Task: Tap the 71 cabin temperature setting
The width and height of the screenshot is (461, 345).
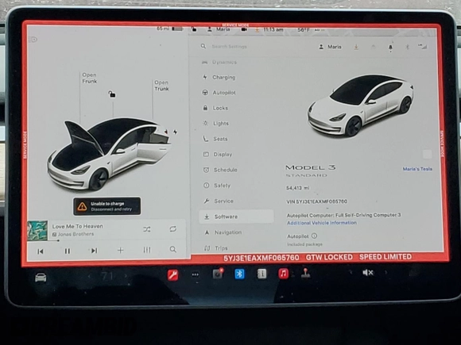Action: [107, 276]
